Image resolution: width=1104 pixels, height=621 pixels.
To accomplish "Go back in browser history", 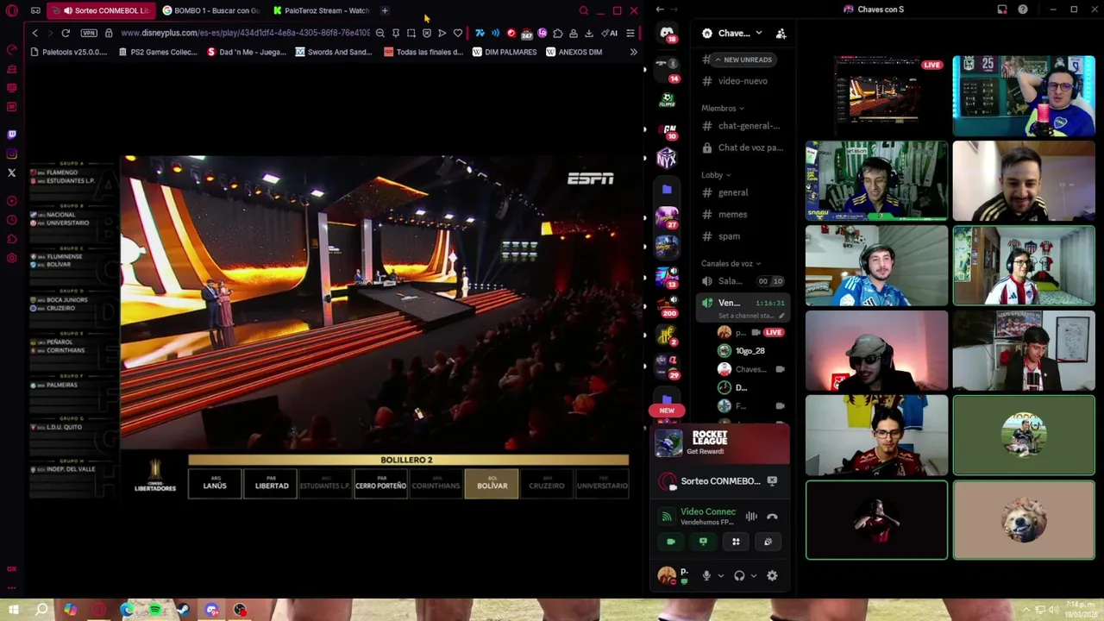I will tap(34, 33).
